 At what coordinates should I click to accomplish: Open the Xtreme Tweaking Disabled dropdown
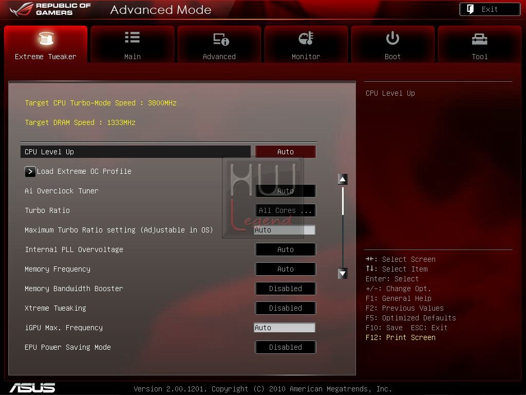pos(286,308)
